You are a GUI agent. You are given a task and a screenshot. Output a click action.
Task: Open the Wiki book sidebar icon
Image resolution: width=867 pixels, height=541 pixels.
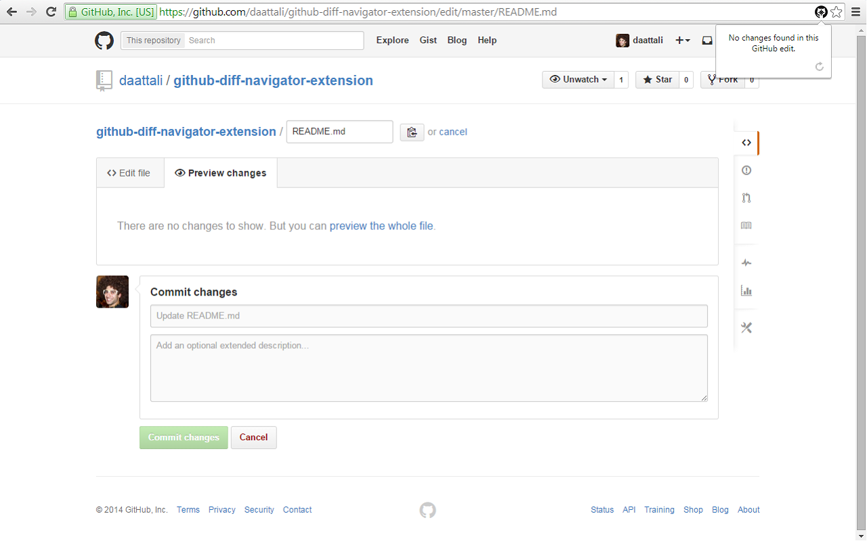pyautogui.click(x=746, y=226)
